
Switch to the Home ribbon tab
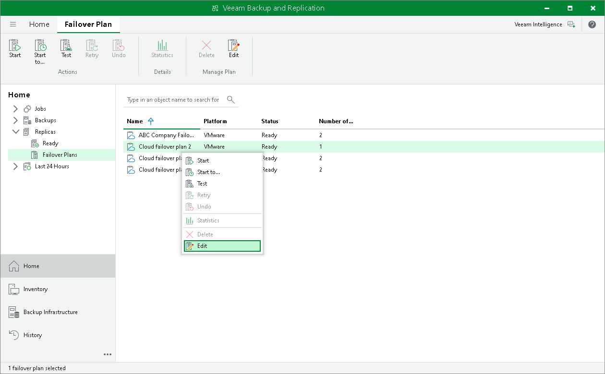pyautogui.click(x=39, y=24)
